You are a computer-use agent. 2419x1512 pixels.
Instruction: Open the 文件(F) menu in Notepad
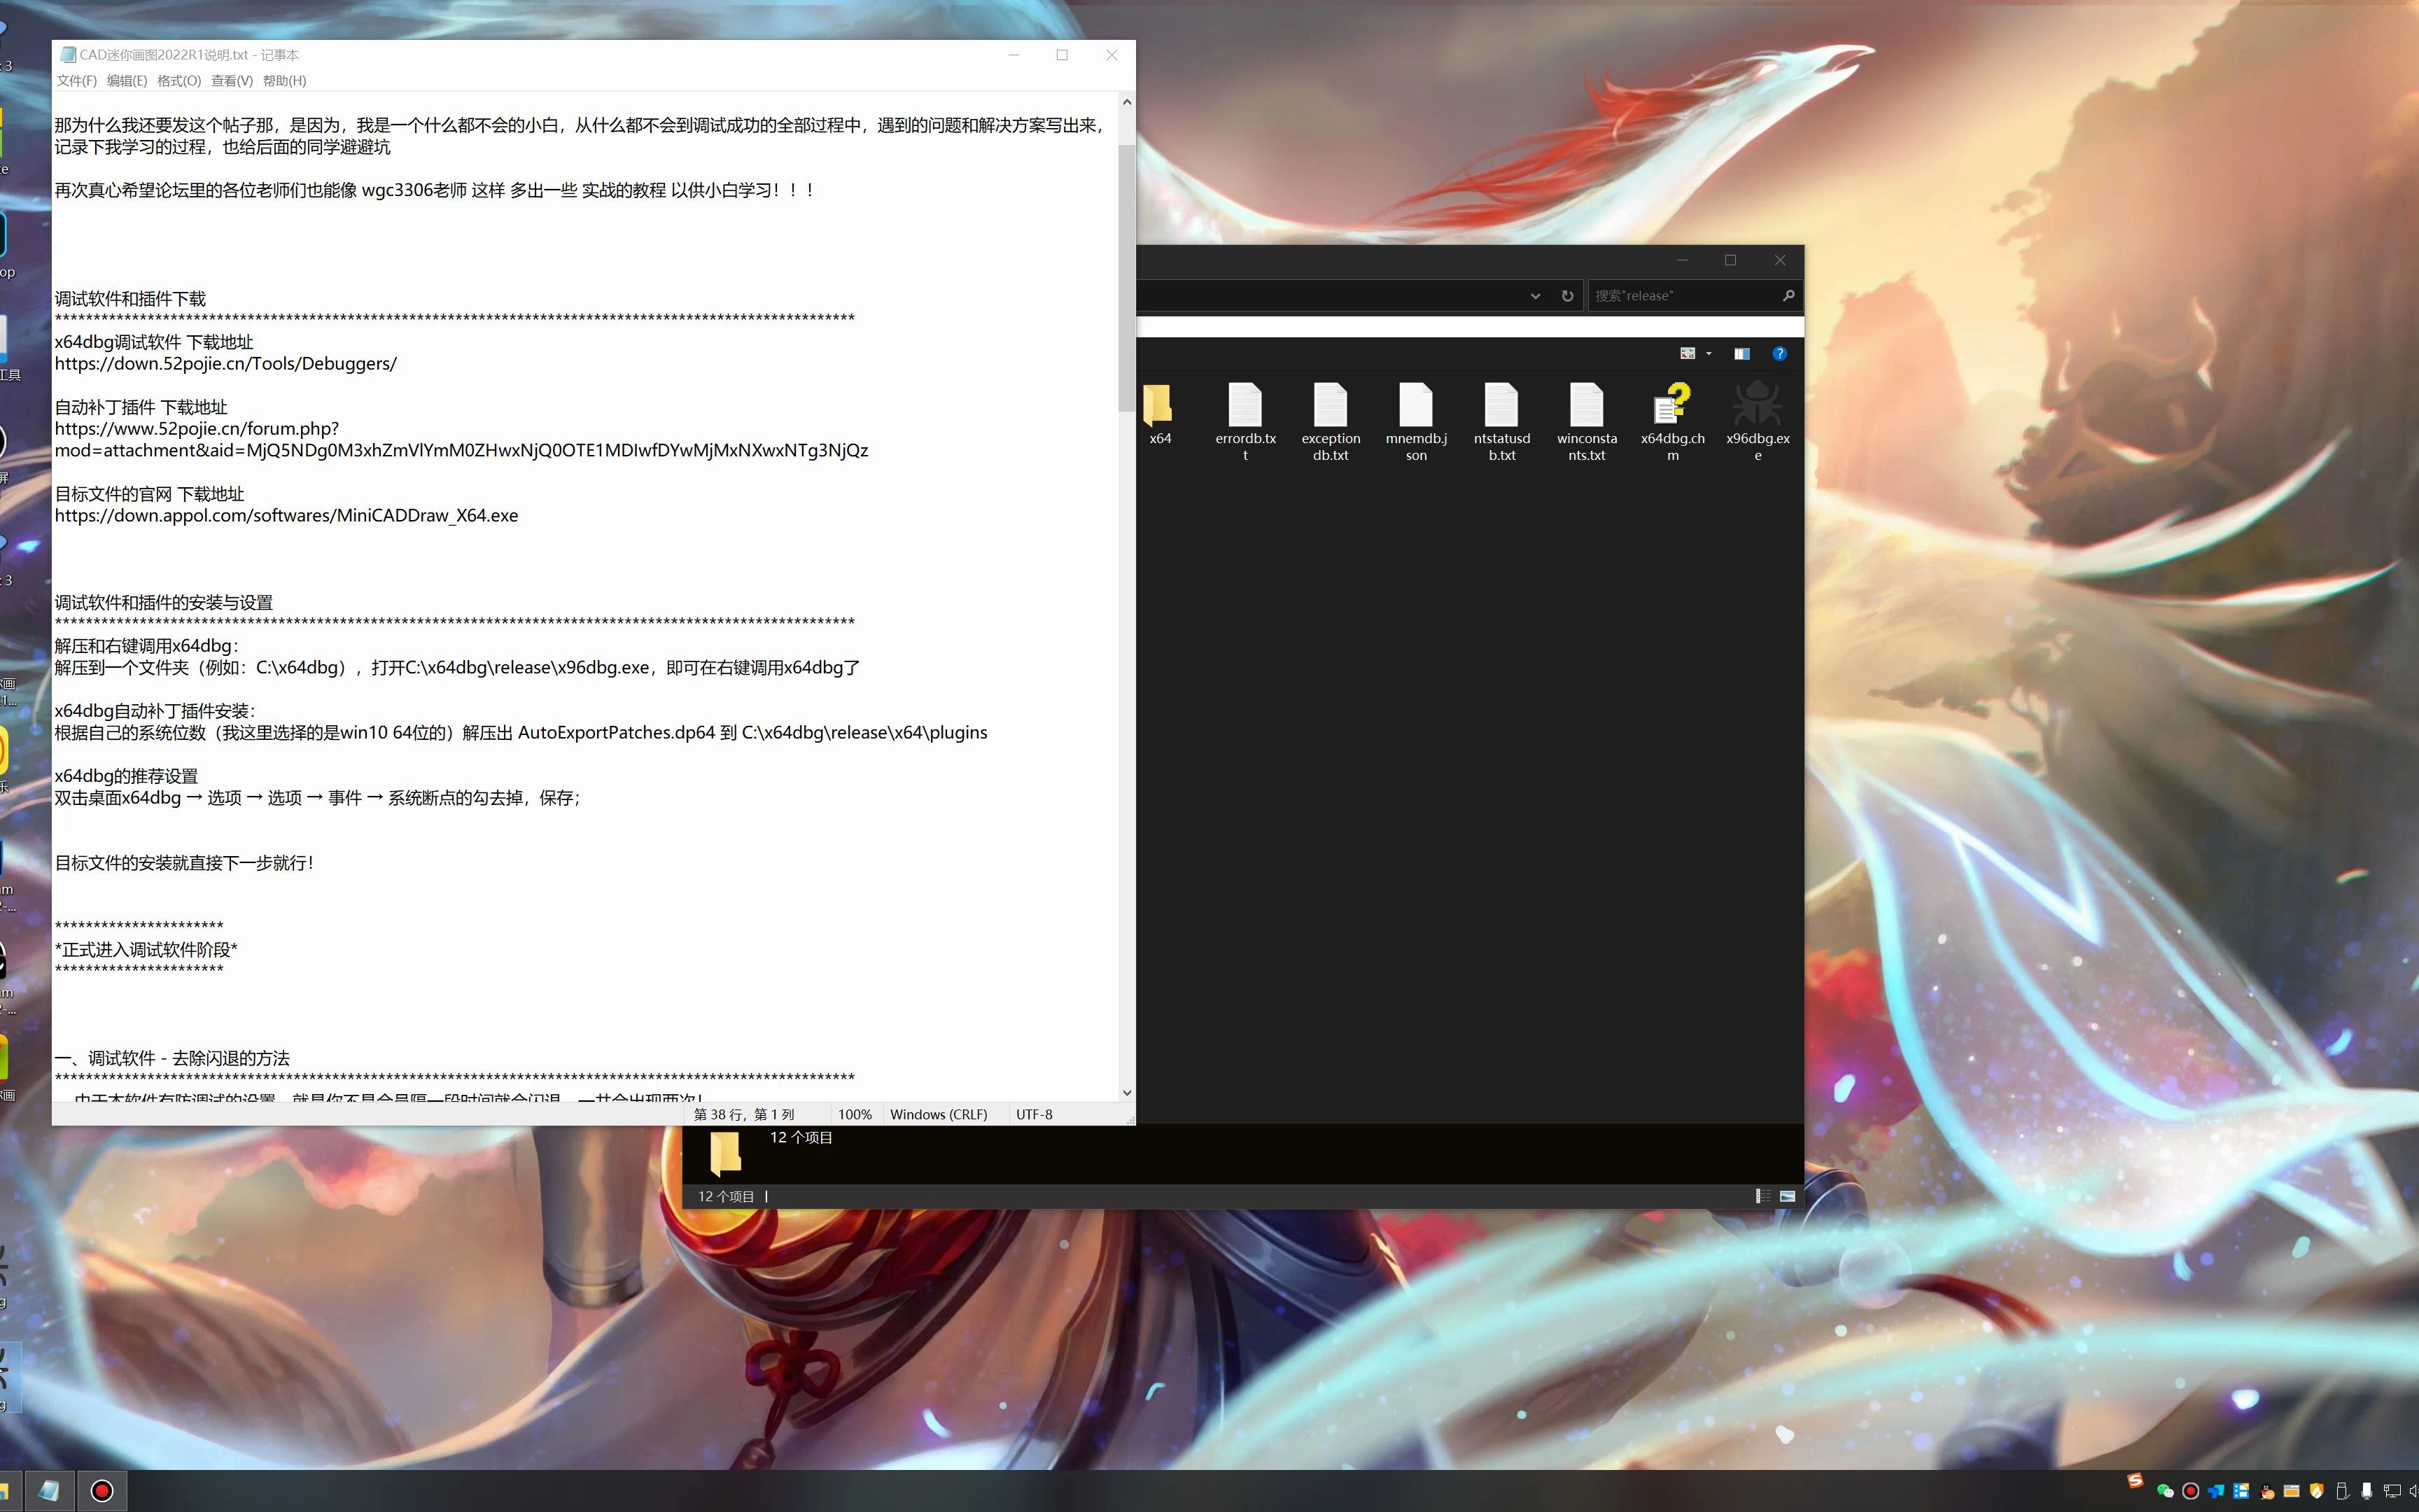(77, 81)
